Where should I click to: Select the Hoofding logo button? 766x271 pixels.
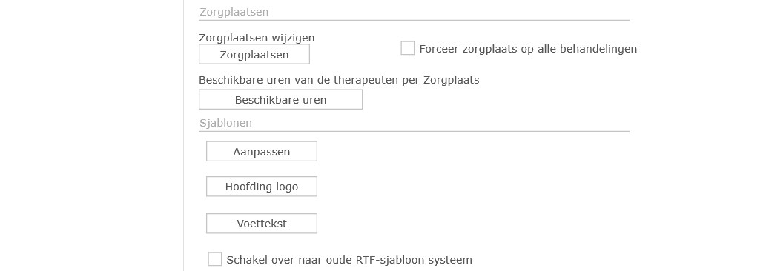261,187
